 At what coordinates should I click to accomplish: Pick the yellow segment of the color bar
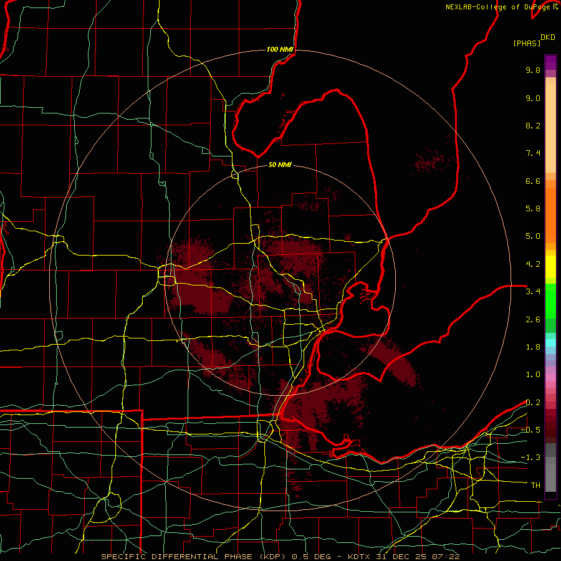pos(550,267)
